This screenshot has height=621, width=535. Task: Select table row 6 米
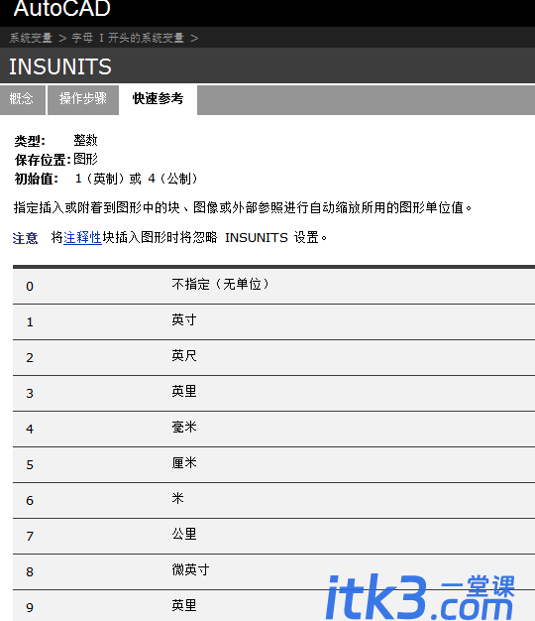[273, 500]
